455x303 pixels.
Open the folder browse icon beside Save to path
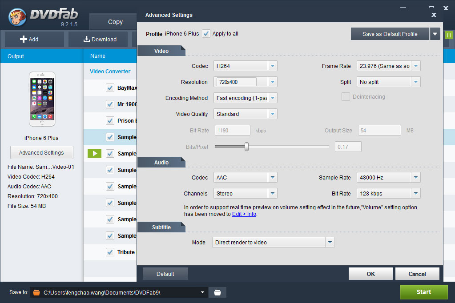point(217,293)
